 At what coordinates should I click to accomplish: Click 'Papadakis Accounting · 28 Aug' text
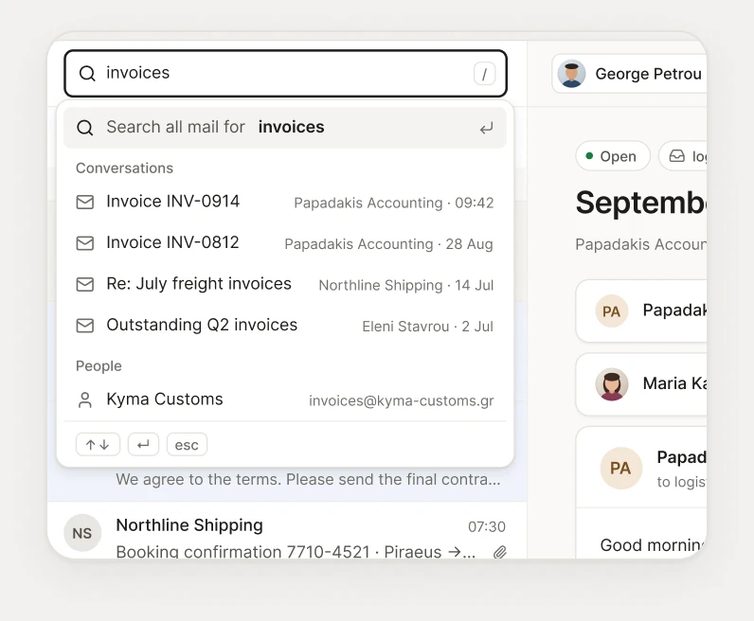388,244
